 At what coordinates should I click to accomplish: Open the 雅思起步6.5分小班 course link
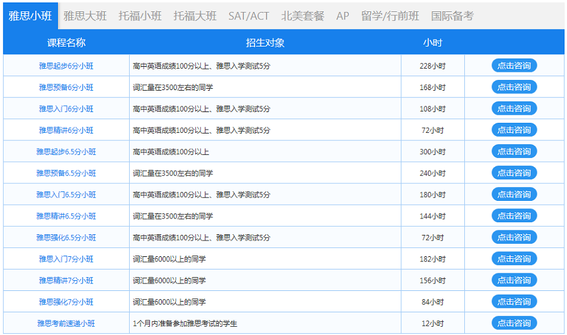[x=66, y=151]
